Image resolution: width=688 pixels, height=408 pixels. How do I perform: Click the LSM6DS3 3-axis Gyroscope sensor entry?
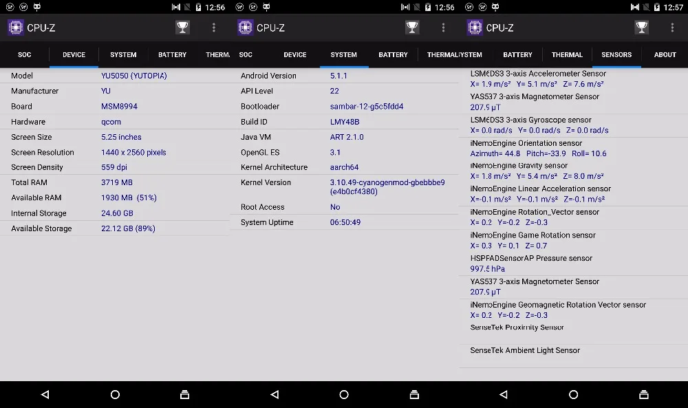click(573, 125)
